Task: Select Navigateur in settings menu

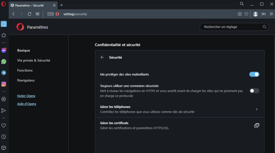Action: [26, 80]
